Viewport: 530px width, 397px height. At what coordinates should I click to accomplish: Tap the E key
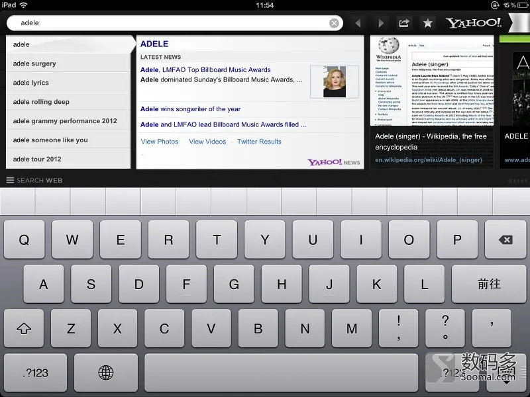click(121, 240)
